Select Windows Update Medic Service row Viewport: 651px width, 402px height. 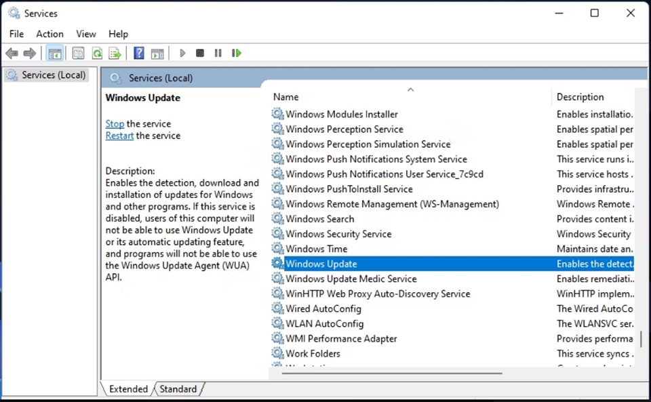pos(351,279)
